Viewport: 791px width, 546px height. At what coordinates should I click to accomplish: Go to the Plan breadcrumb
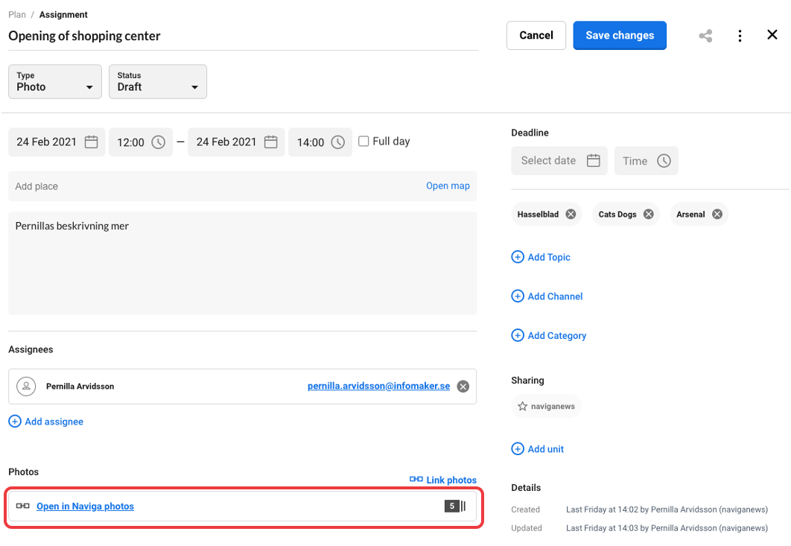pyautogui.click(x=17, y=15)
